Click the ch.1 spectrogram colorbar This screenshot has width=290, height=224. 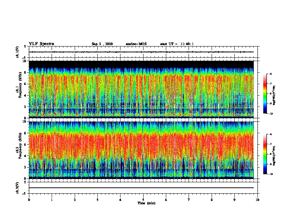pyautogui.click(x=265, y=94)
